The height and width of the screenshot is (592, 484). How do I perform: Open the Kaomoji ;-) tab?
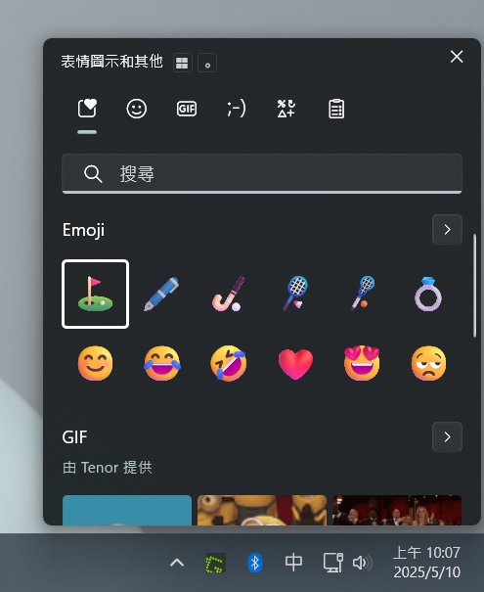click(237, 109)
